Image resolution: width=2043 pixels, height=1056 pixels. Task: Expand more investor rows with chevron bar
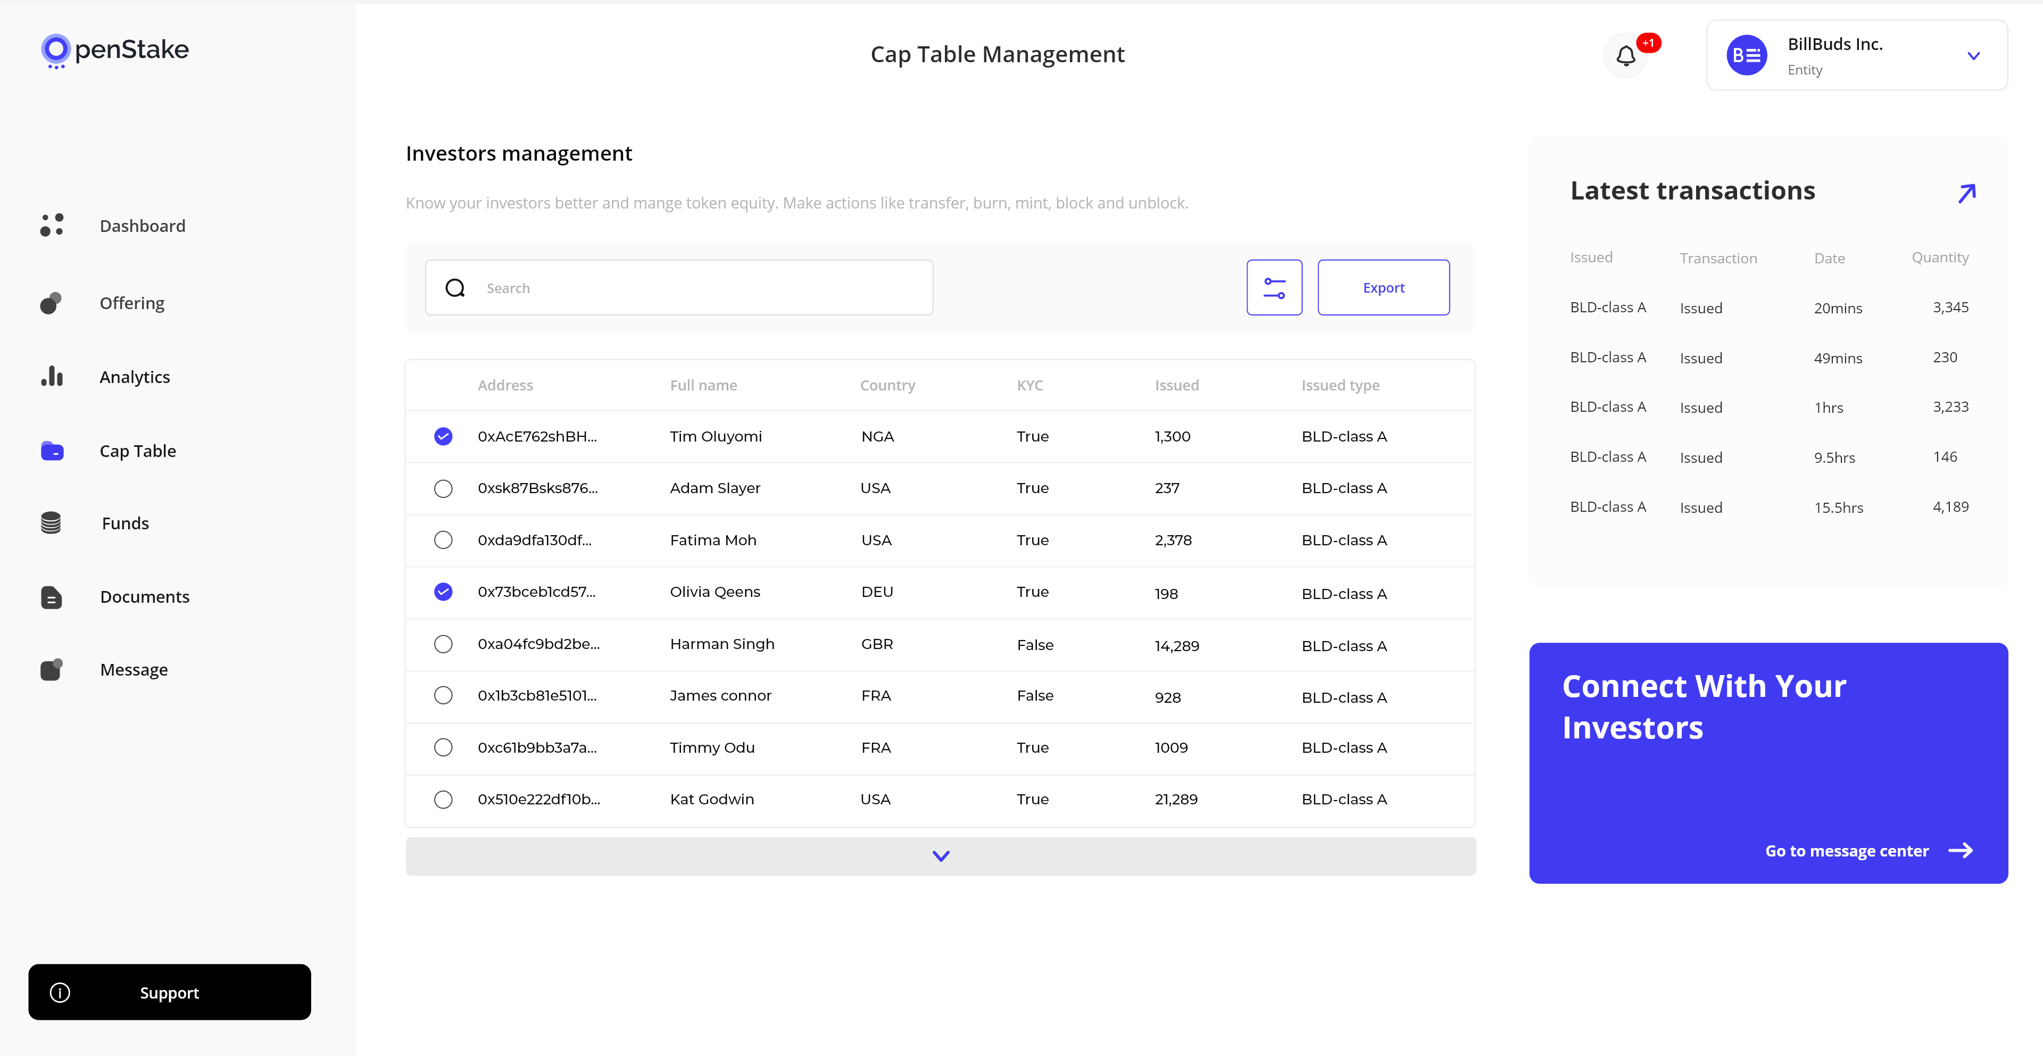940,856
